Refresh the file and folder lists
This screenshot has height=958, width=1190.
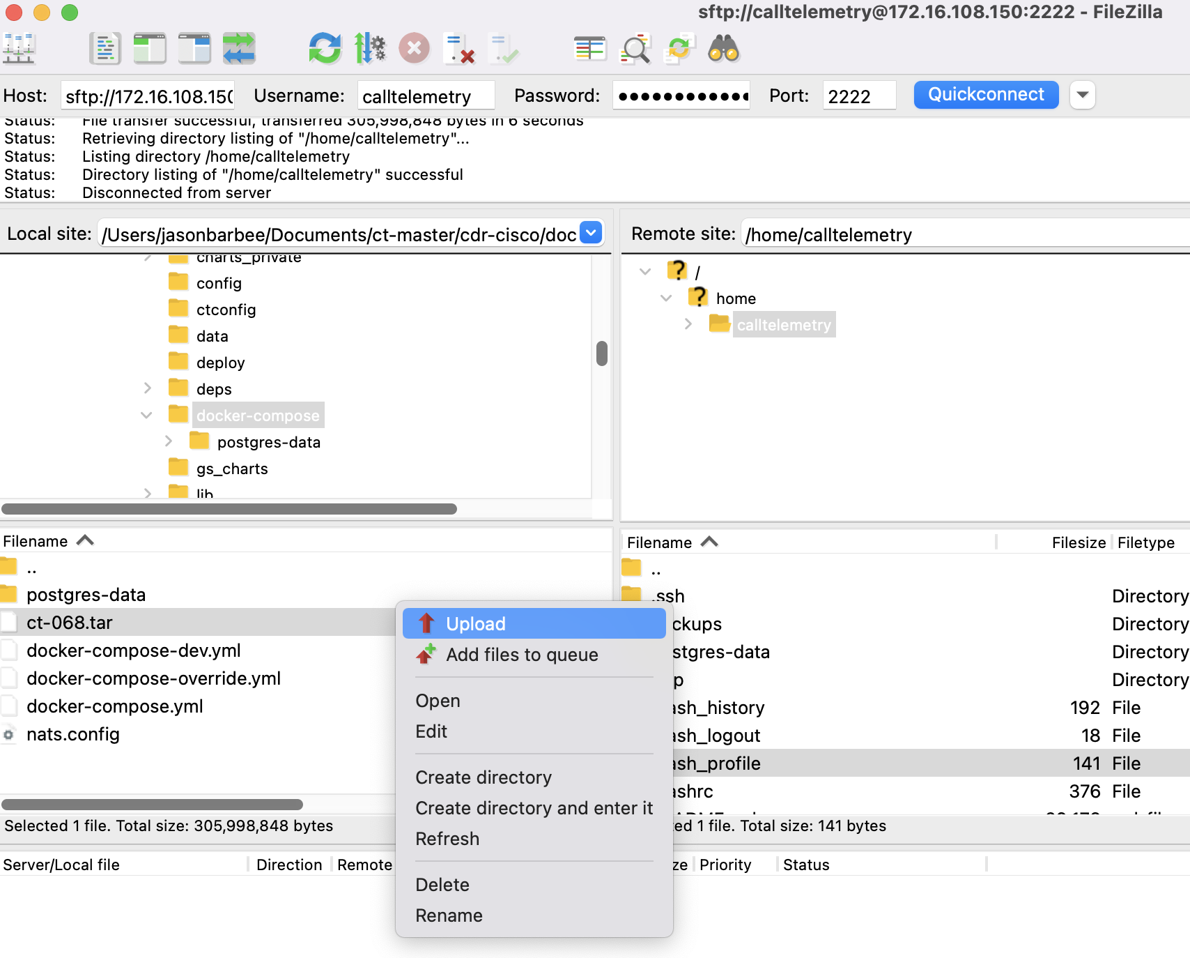point(325,49)
